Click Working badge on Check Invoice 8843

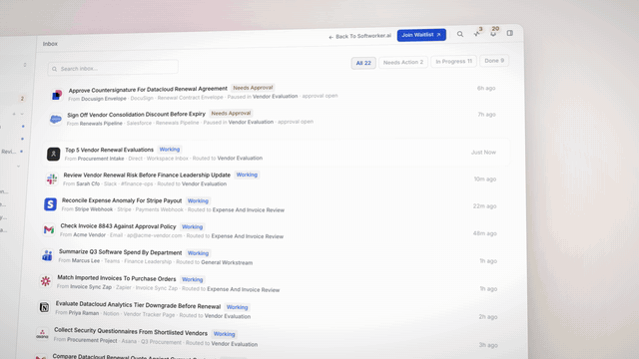[193, 227]
